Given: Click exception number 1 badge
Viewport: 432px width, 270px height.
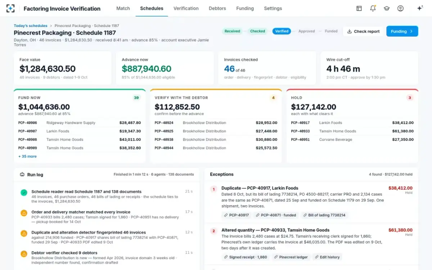Looking at the screenshot, I should point(213,189).
